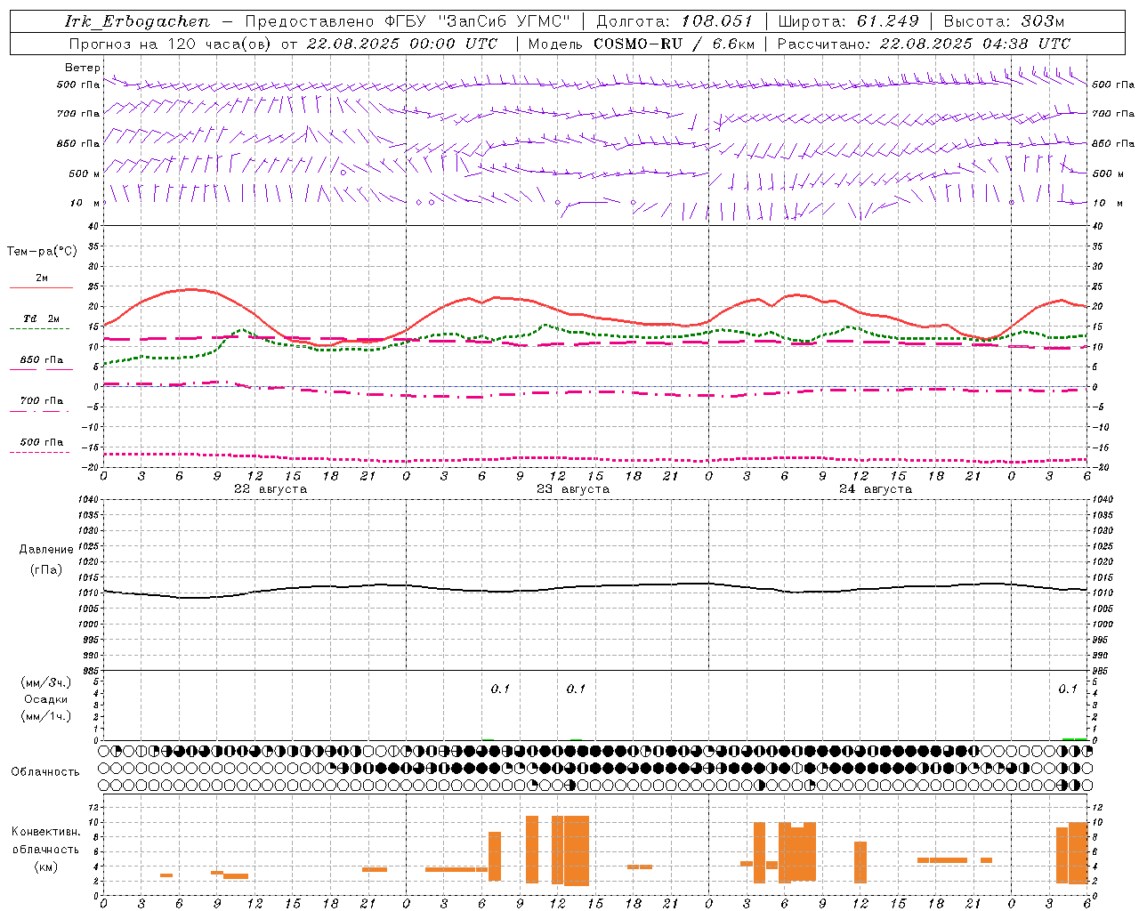This screenshot has width=1139, height=911.
Task: Click the 'Td 2м' legend entry
Action: 42,318
